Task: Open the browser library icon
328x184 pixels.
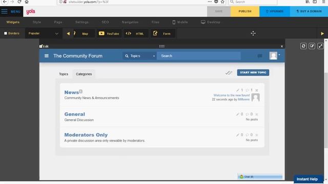Action: (307, 2)
